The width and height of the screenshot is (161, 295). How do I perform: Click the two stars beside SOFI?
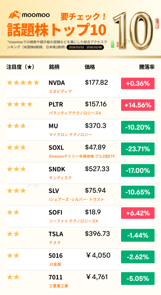pyautogui.click(x=13, y=212)
